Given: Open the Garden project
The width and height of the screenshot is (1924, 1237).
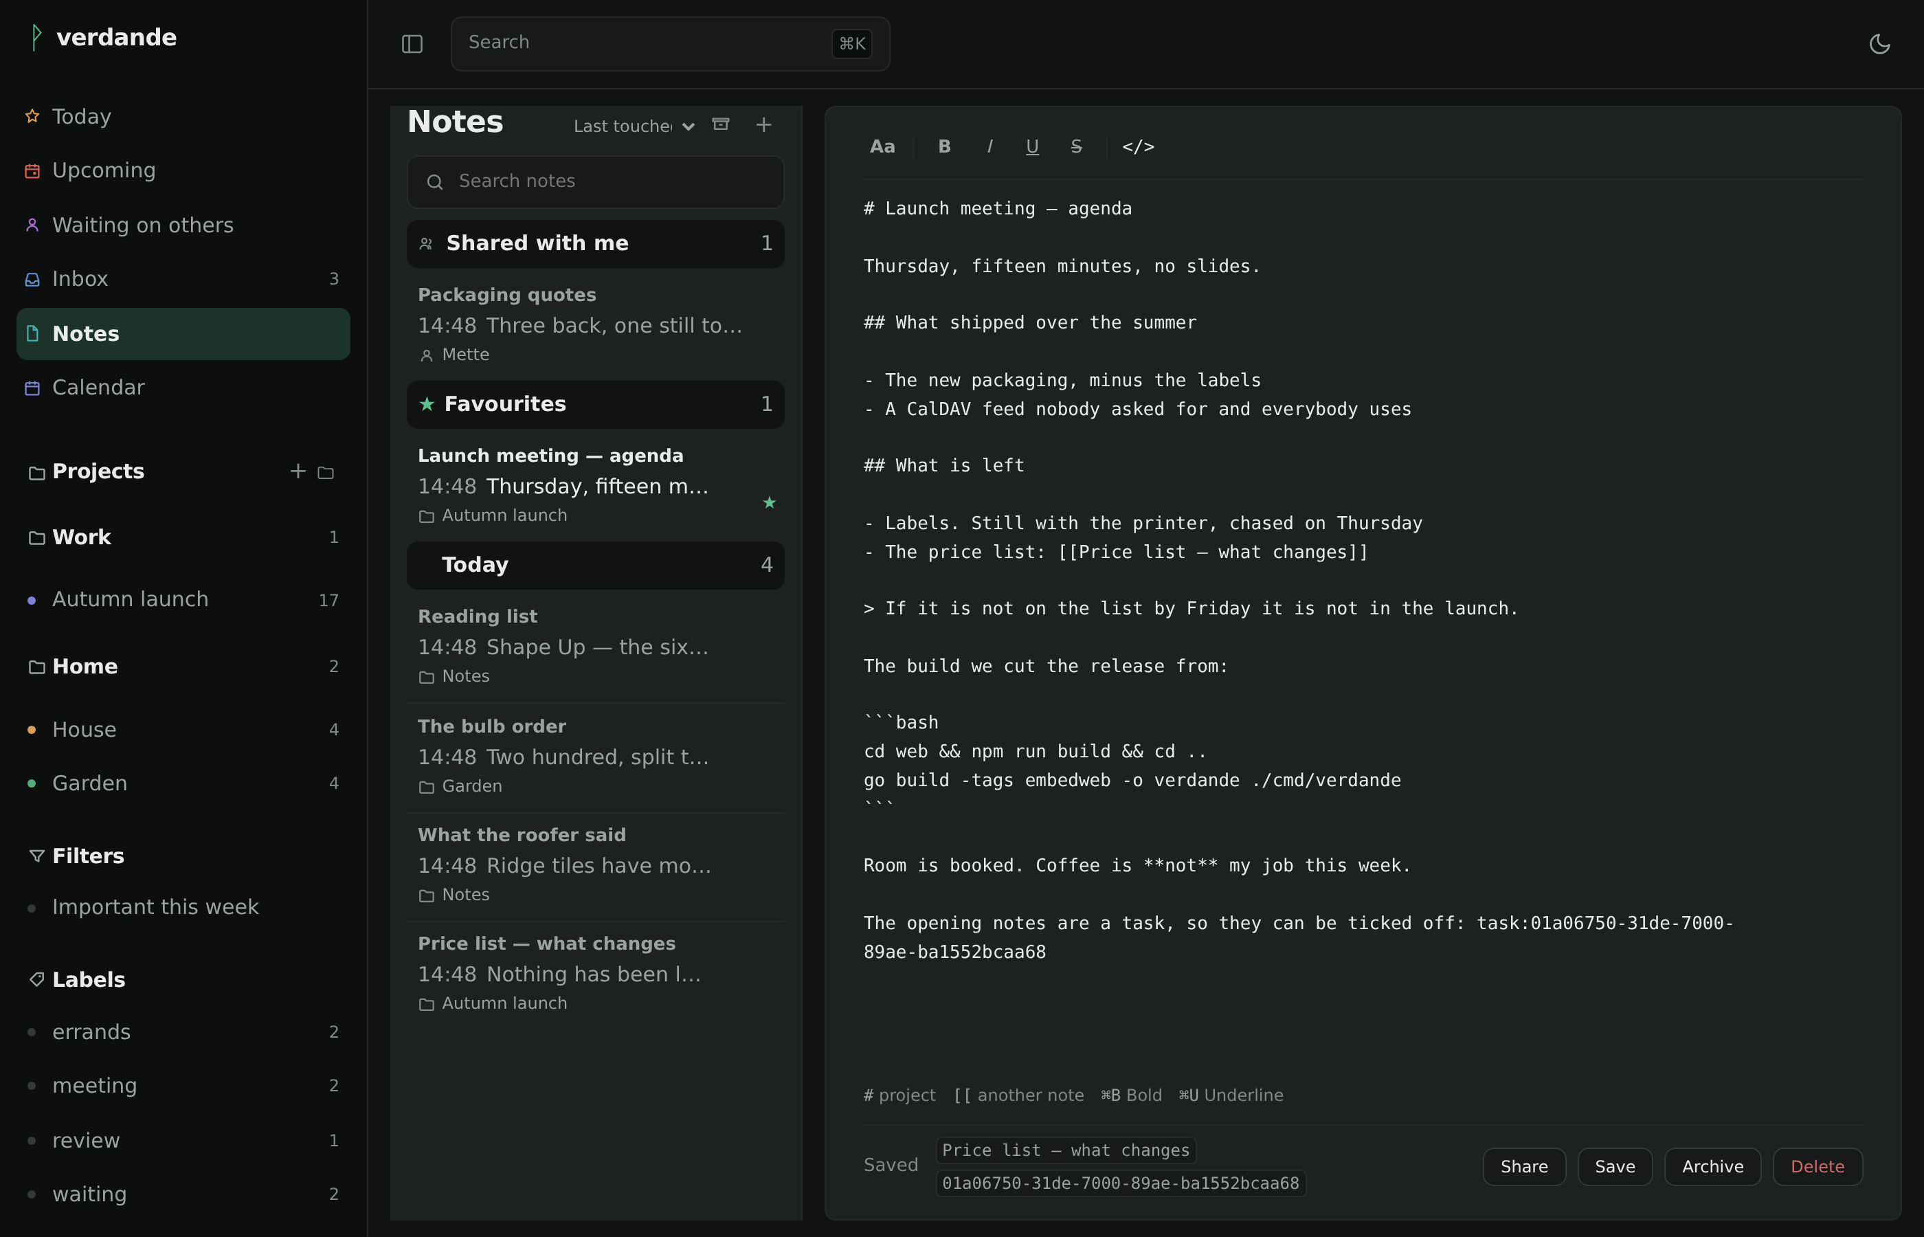Looking at the screenshot, I should tap(183, 783).
